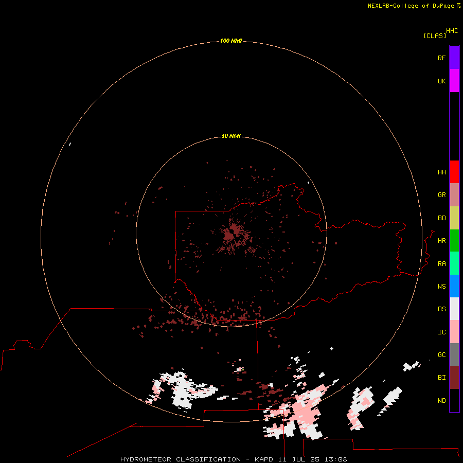This screenshot has width=463, height=463.
Task: Select the IC ice crystals pink swatch
Action: 454,332
